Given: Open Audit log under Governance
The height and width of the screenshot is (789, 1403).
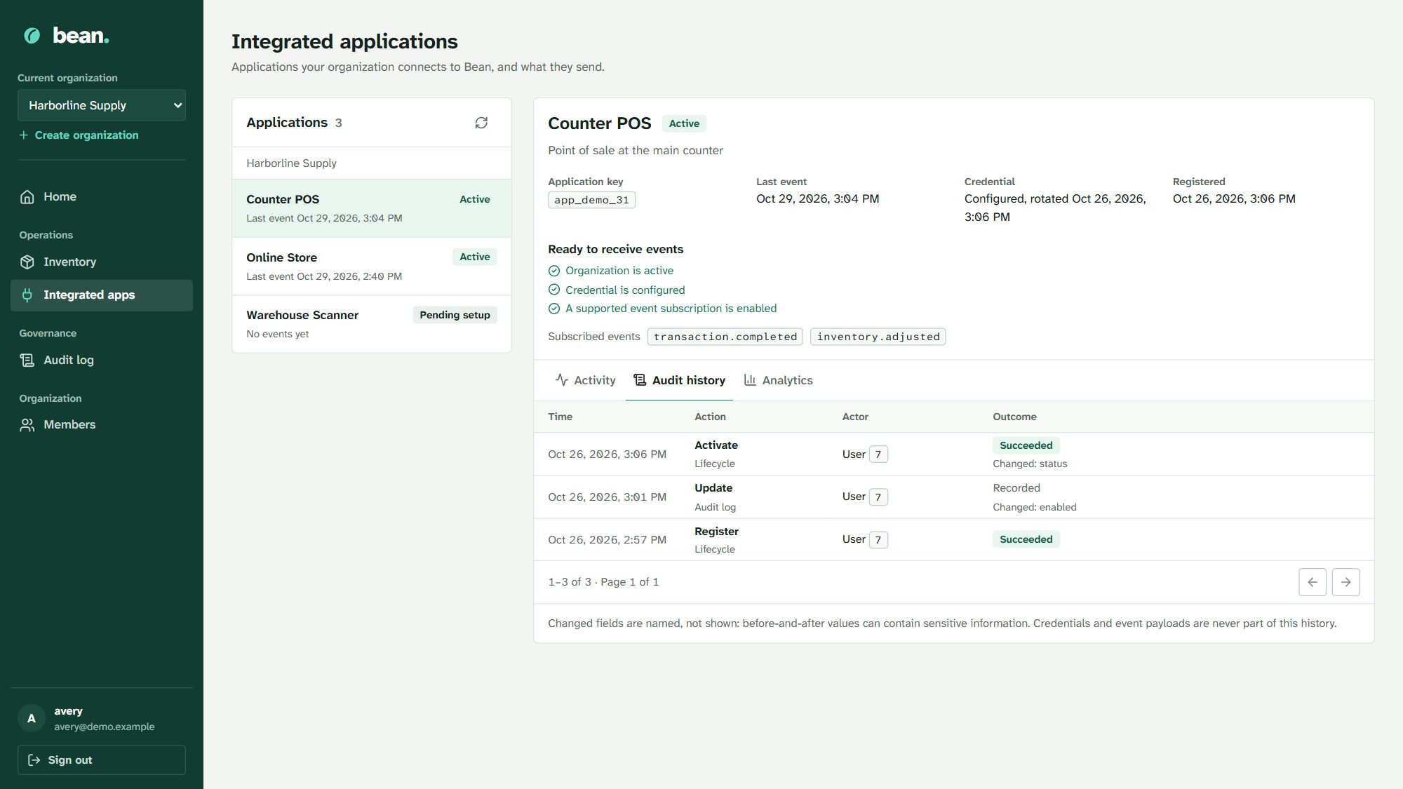Looking at the screenshot, I should coord(102,360).
